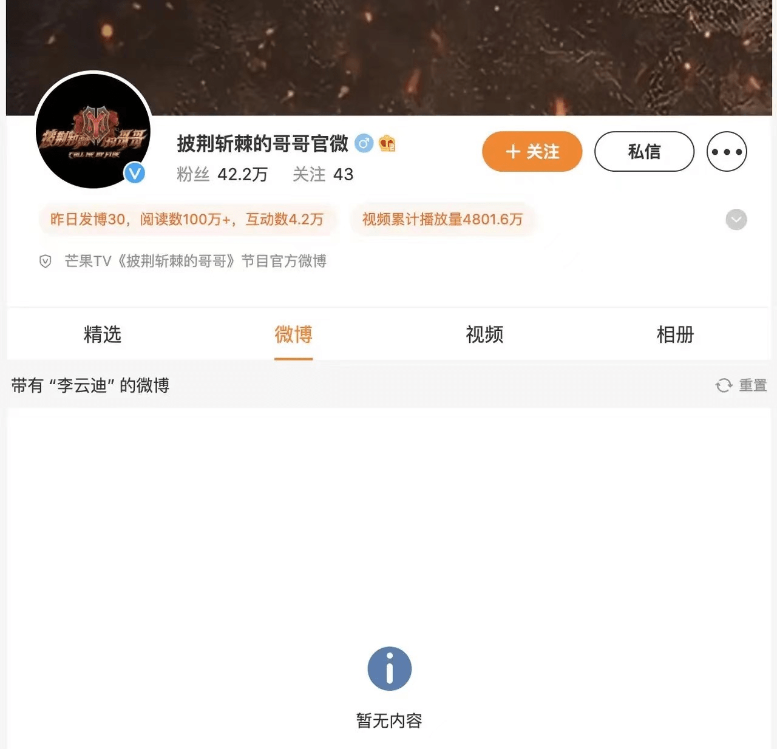Click the orange member badge icon
The image size is (777, 749).
pos(387,143)
